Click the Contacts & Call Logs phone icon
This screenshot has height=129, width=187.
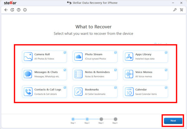28,91
